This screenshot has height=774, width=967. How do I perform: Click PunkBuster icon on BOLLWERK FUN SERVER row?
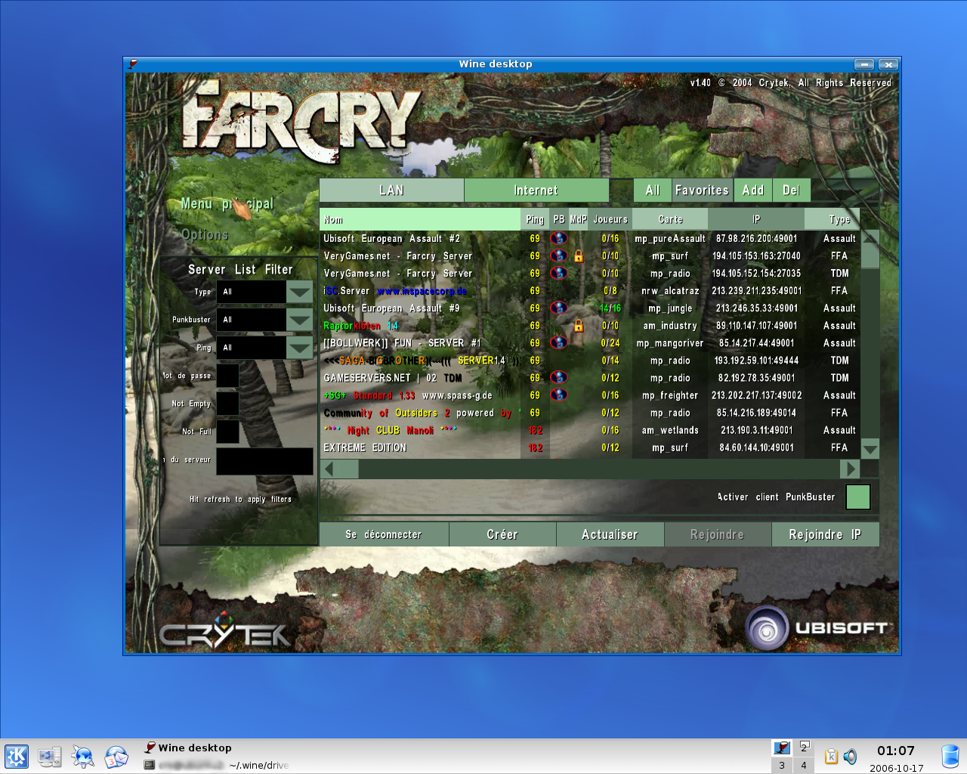tap(559, 342)
